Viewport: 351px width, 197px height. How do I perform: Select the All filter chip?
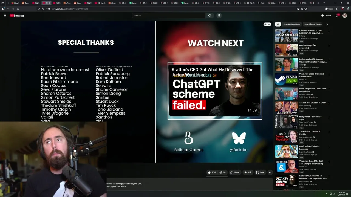point(278,24)
